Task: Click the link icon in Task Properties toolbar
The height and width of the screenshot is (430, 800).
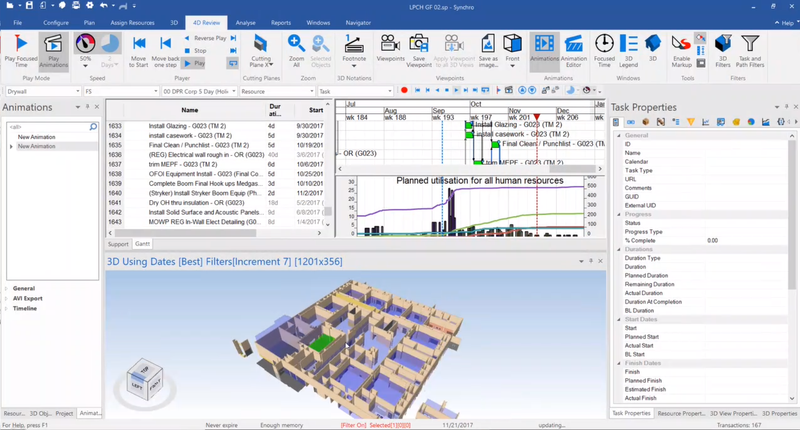Action: [x=630, y=122]
